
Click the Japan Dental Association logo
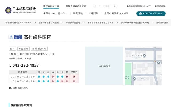tap(21, 10)
